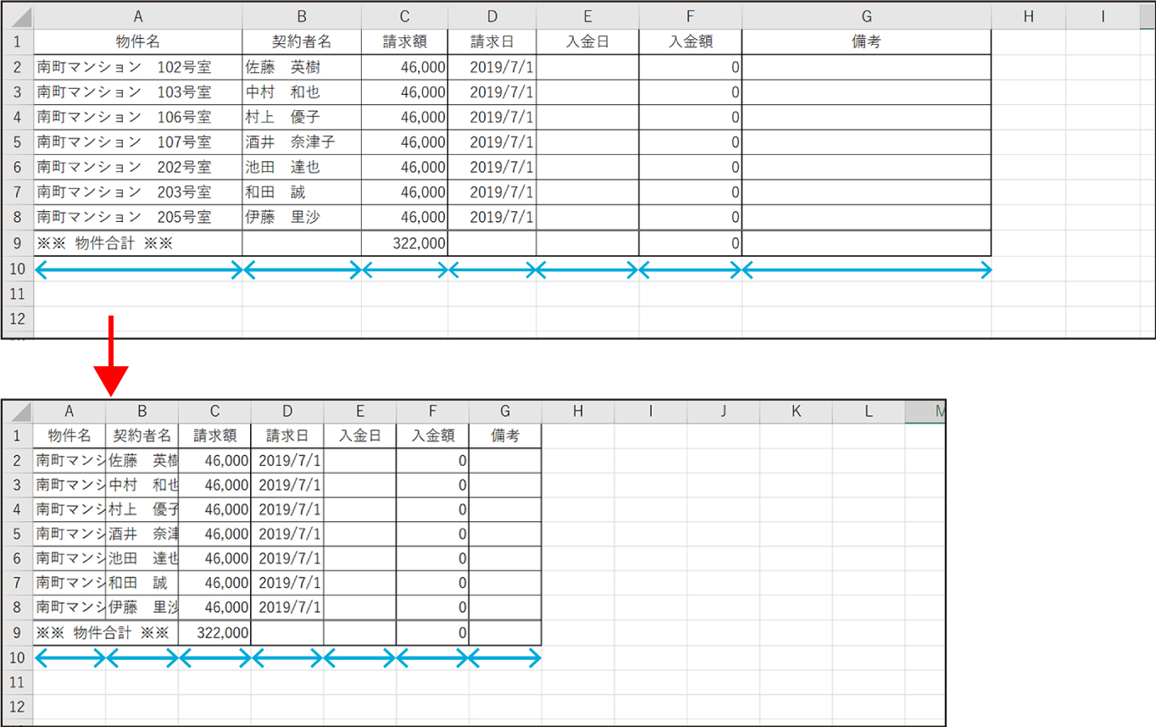1156x727 pixels.
Task: Click 池田 達也 in upper sheet
Action: coord(302,167)
